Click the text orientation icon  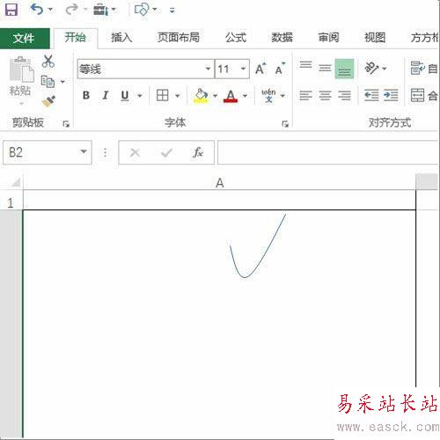coord(371,69)
